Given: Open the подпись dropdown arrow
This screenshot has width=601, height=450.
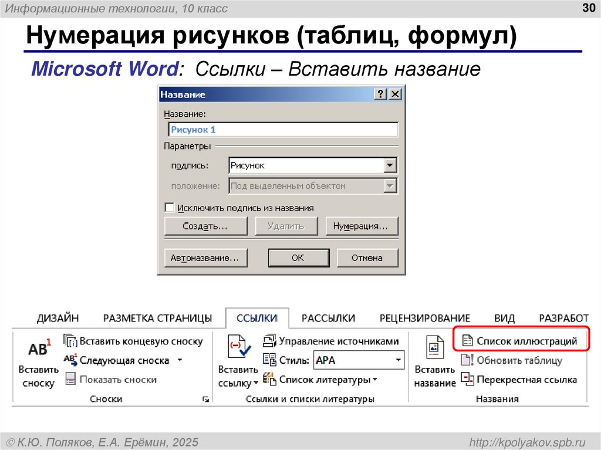Looking at the screenshot, I should [x=390, y=165].
